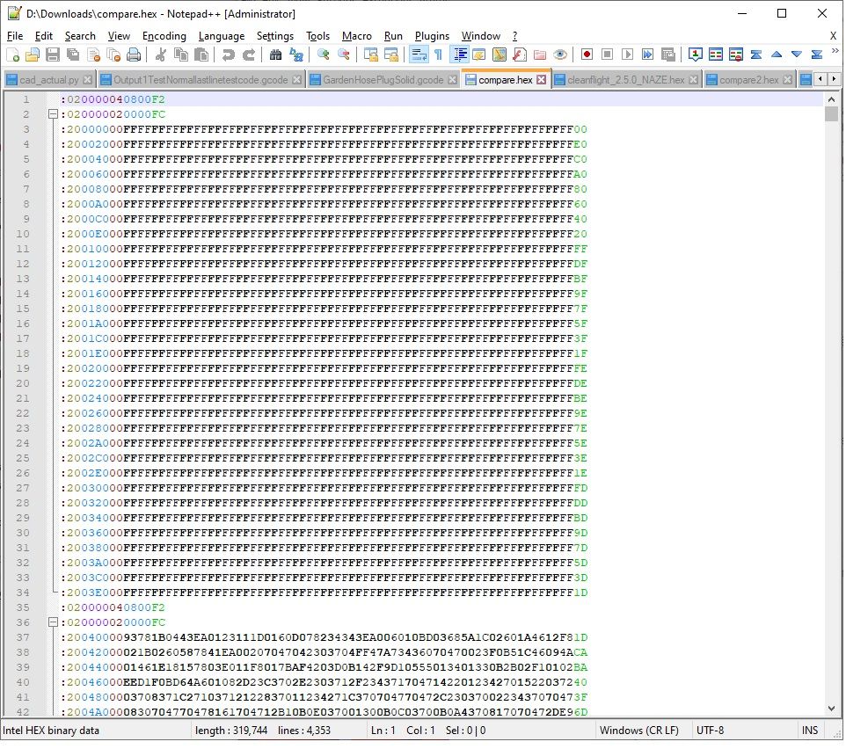Open the Plugins menu

[432, 36]
